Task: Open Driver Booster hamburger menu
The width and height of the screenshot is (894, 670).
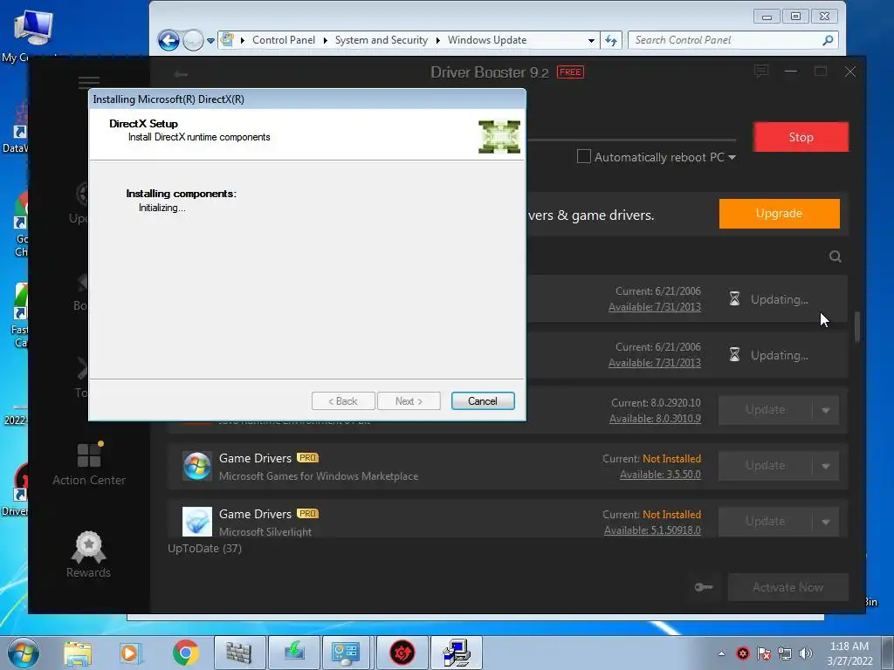Action: (x=89, y=83)
